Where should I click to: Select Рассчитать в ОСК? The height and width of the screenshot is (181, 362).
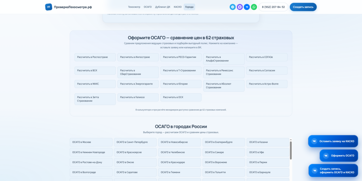tap(181, 98)
